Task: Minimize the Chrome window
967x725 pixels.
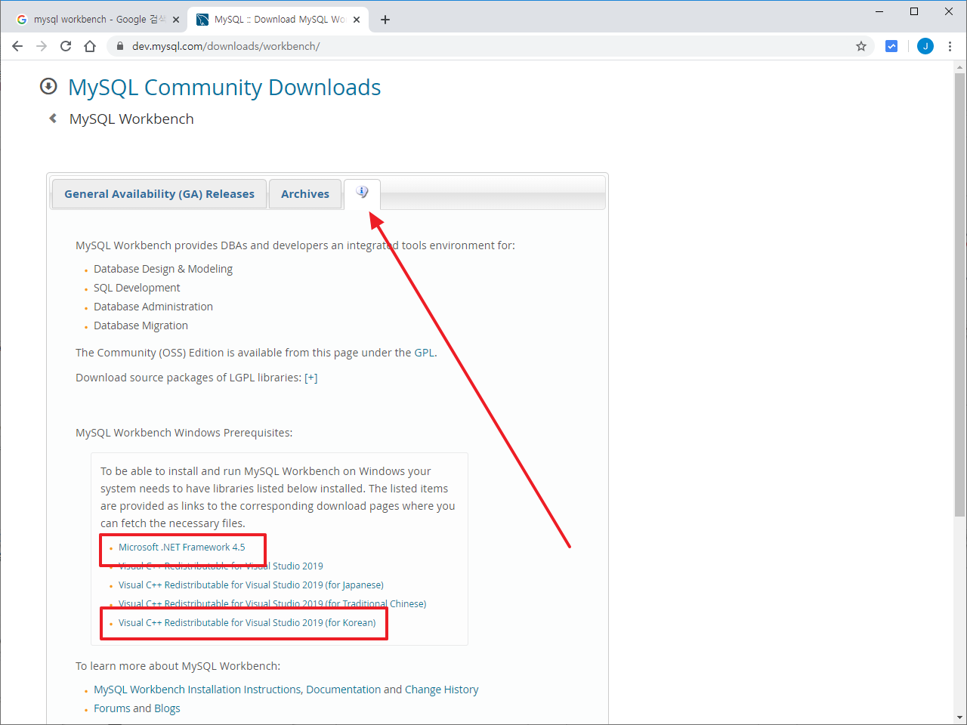Action: coord(880,11)
